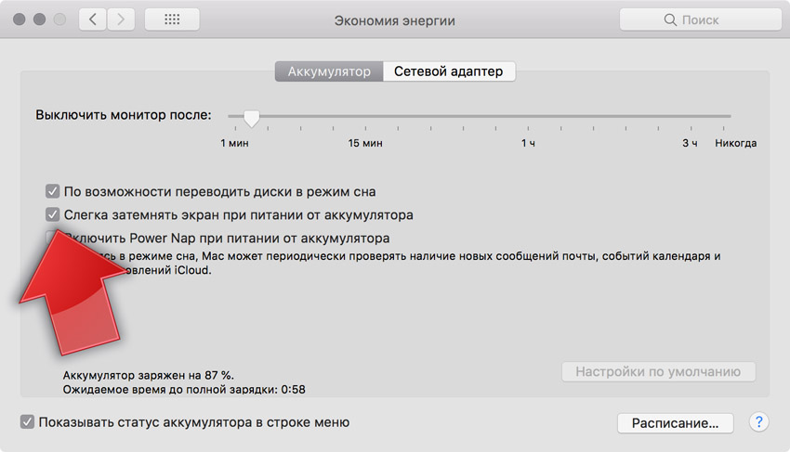790x452 pixels.
Task: Zoom the window with the third title-bar button
Action: pyautogui.click(x=59, y=19)
